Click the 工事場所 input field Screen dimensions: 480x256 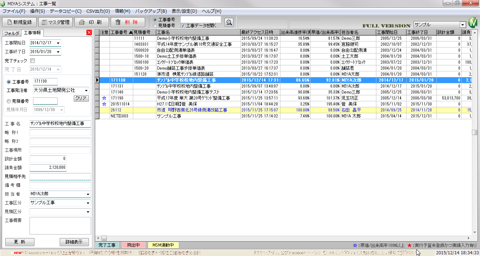click(60, 150)
